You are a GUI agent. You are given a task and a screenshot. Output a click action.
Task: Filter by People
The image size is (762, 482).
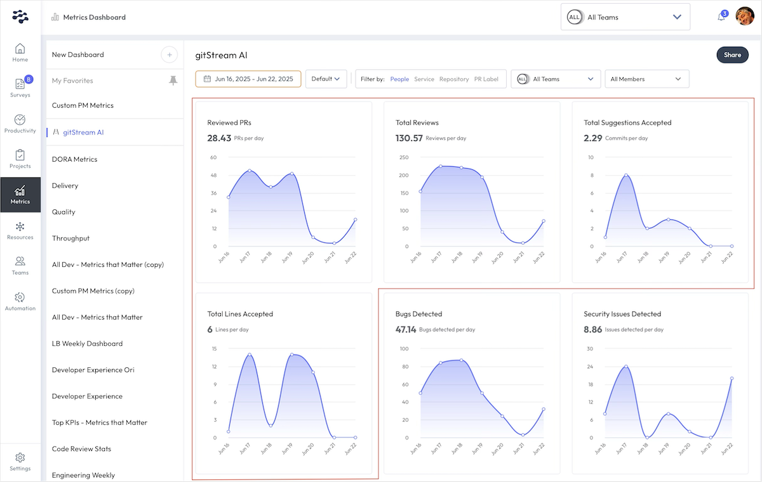click(399, 79)
